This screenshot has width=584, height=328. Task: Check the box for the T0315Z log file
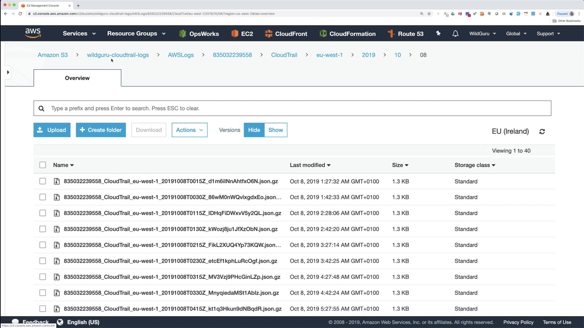coord(42,277)
